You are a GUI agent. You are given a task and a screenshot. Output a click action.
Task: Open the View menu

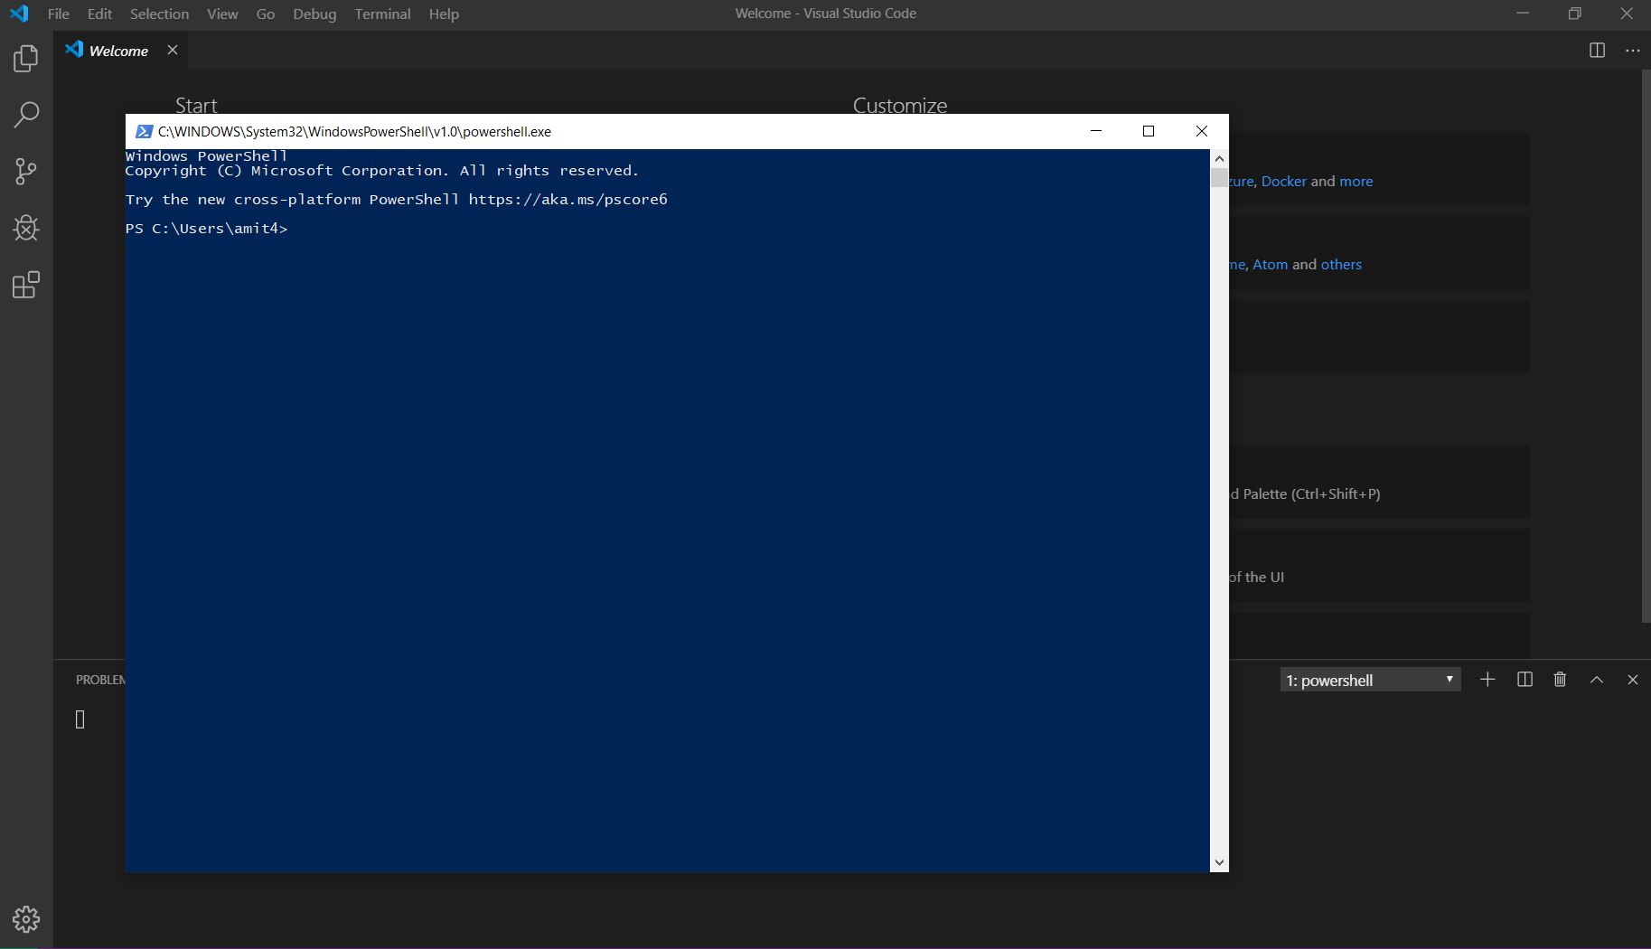(x=222, y=14)
